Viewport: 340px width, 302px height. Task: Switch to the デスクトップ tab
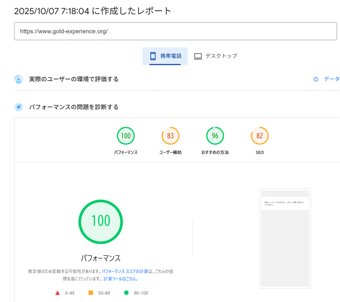[216, 56]
